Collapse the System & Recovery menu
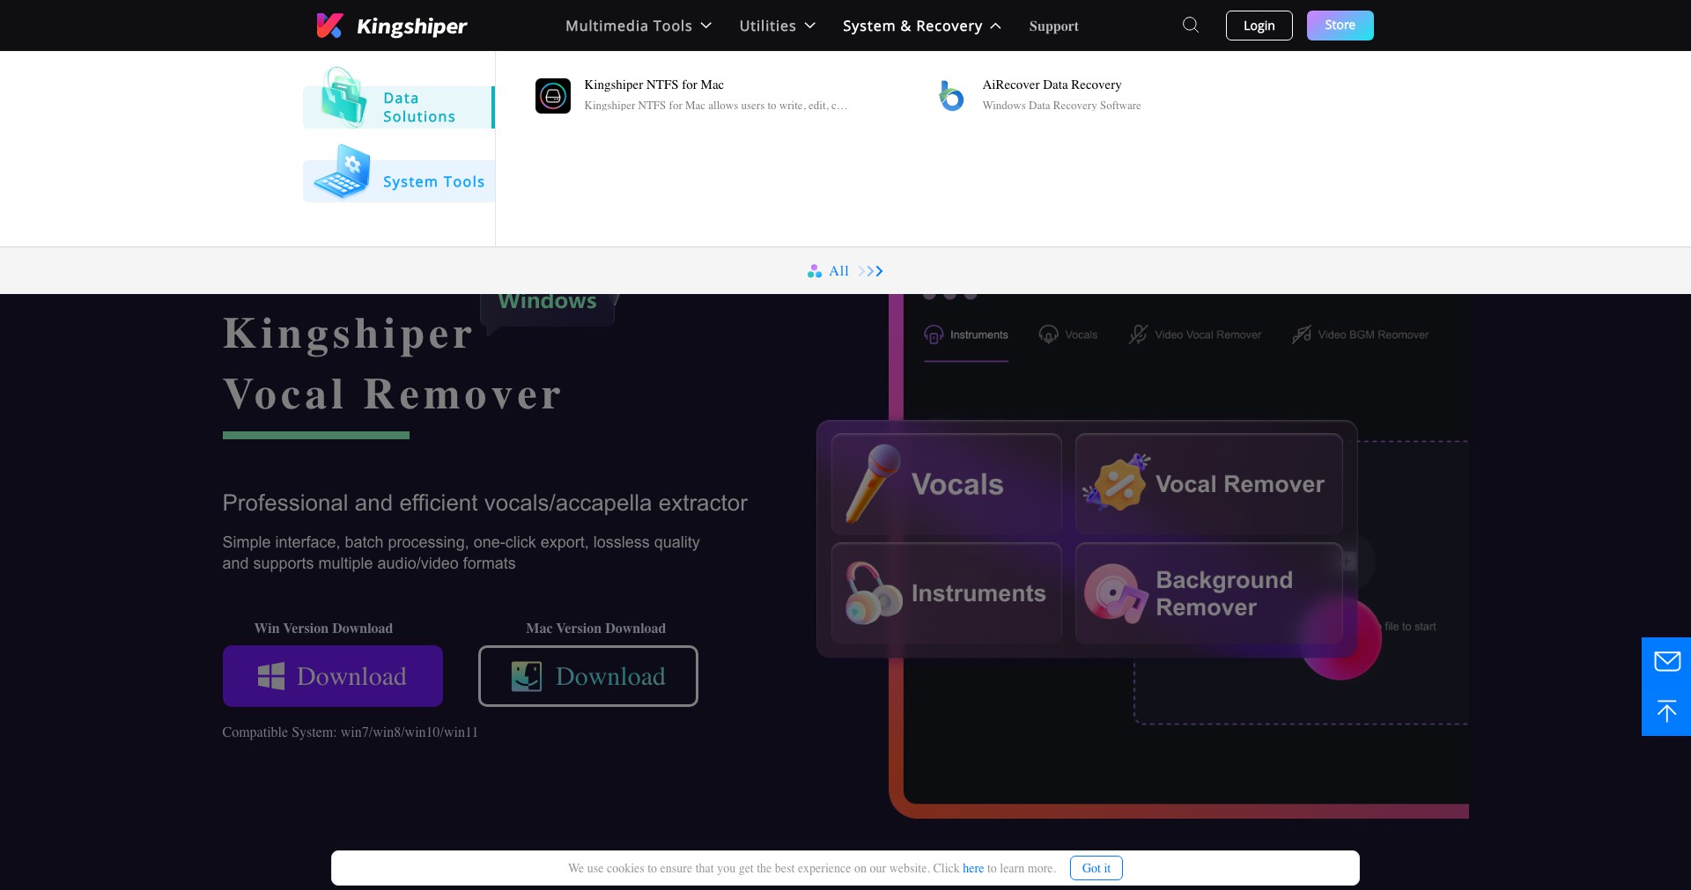This screenshot has width=1691, height=890. point(921,26)
